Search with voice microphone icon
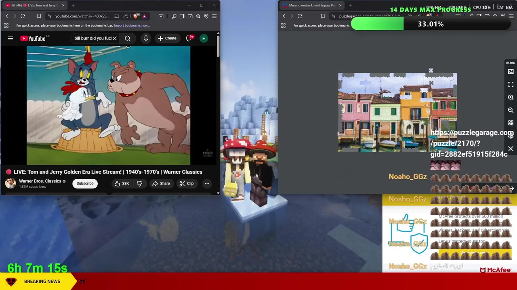 coord(146,38)
